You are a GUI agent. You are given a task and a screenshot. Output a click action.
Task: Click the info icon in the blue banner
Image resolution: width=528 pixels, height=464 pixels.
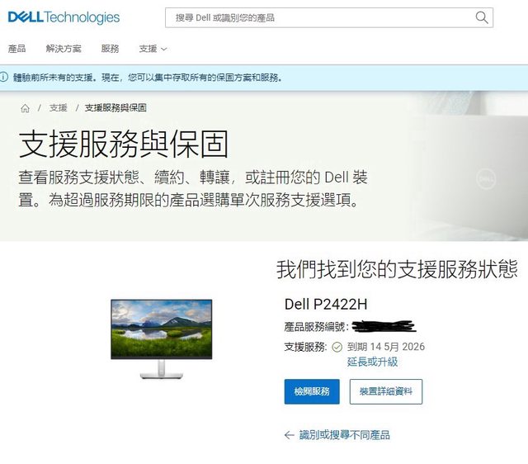[4, 78]
